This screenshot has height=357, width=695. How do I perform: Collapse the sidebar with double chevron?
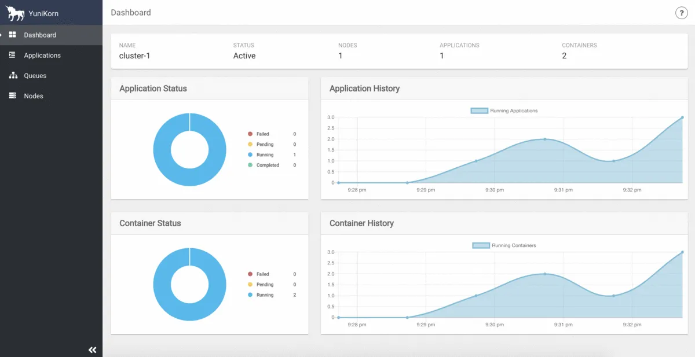[92, 350]
